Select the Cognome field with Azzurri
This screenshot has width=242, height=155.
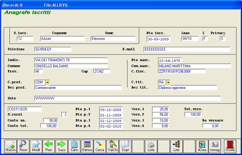pos(63,39)
